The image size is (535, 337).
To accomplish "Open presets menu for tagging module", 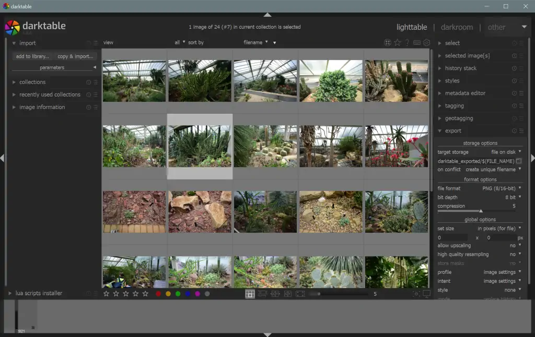I will (x=521, y=106).
